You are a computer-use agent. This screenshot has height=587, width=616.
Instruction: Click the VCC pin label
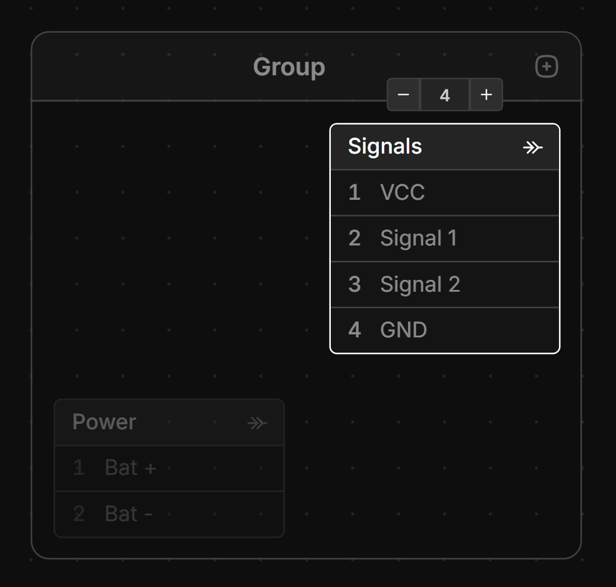click(x=403, y=193)
